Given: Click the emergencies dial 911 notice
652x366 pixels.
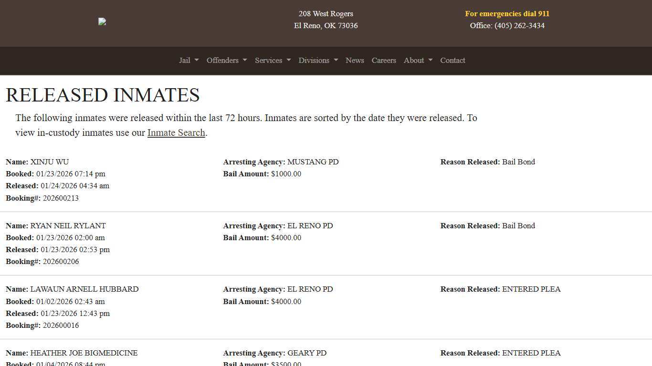Looking at the screenshot, I should (x=507, y=14).
